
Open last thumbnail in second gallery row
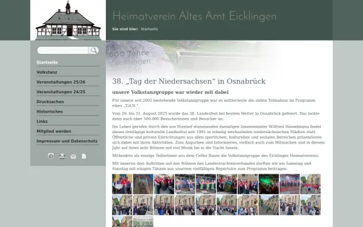tap(310, 205)
